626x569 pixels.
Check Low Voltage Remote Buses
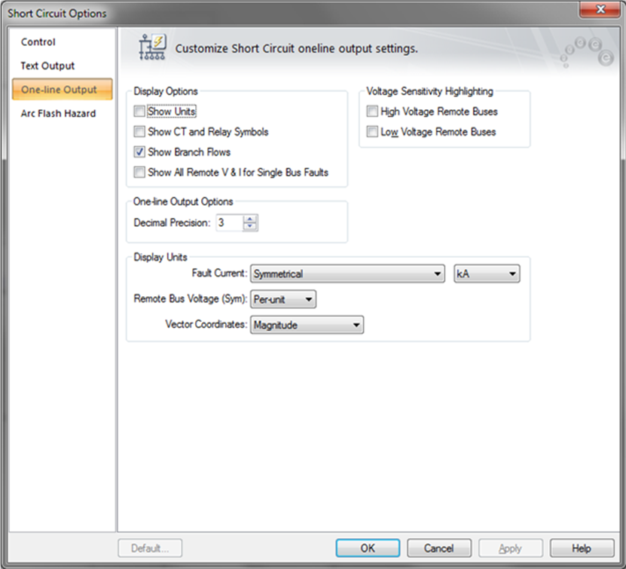[x=371, y=132]
